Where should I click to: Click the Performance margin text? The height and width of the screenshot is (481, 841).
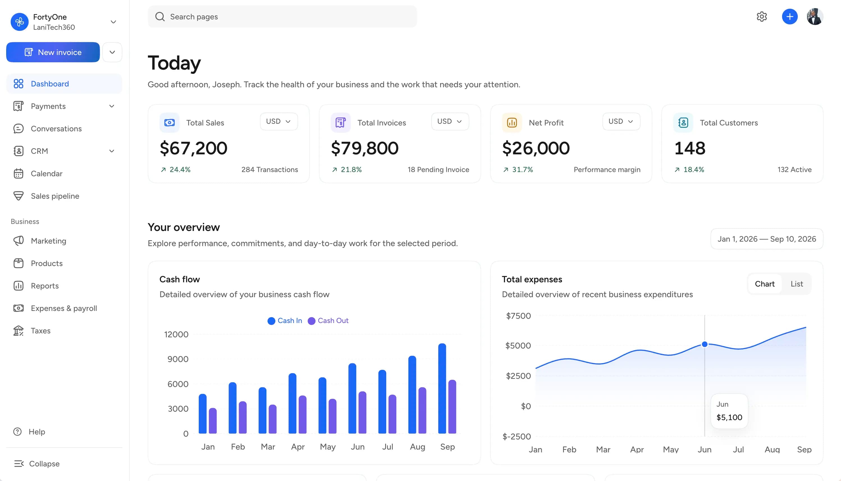(607, 170)
